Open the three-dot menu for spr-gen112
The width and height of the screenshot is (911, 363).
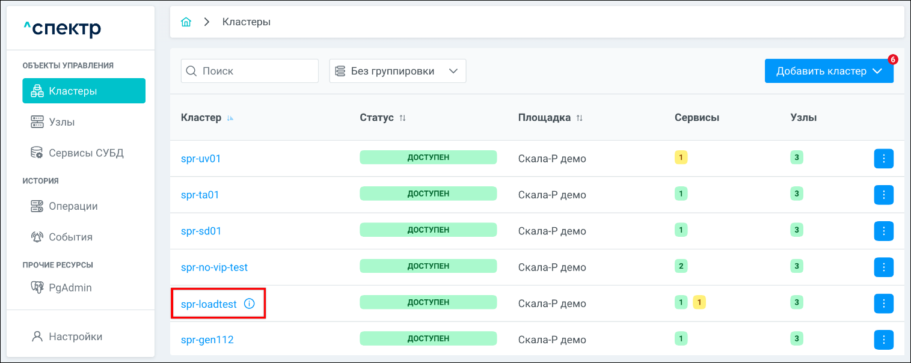click(883, 340)
